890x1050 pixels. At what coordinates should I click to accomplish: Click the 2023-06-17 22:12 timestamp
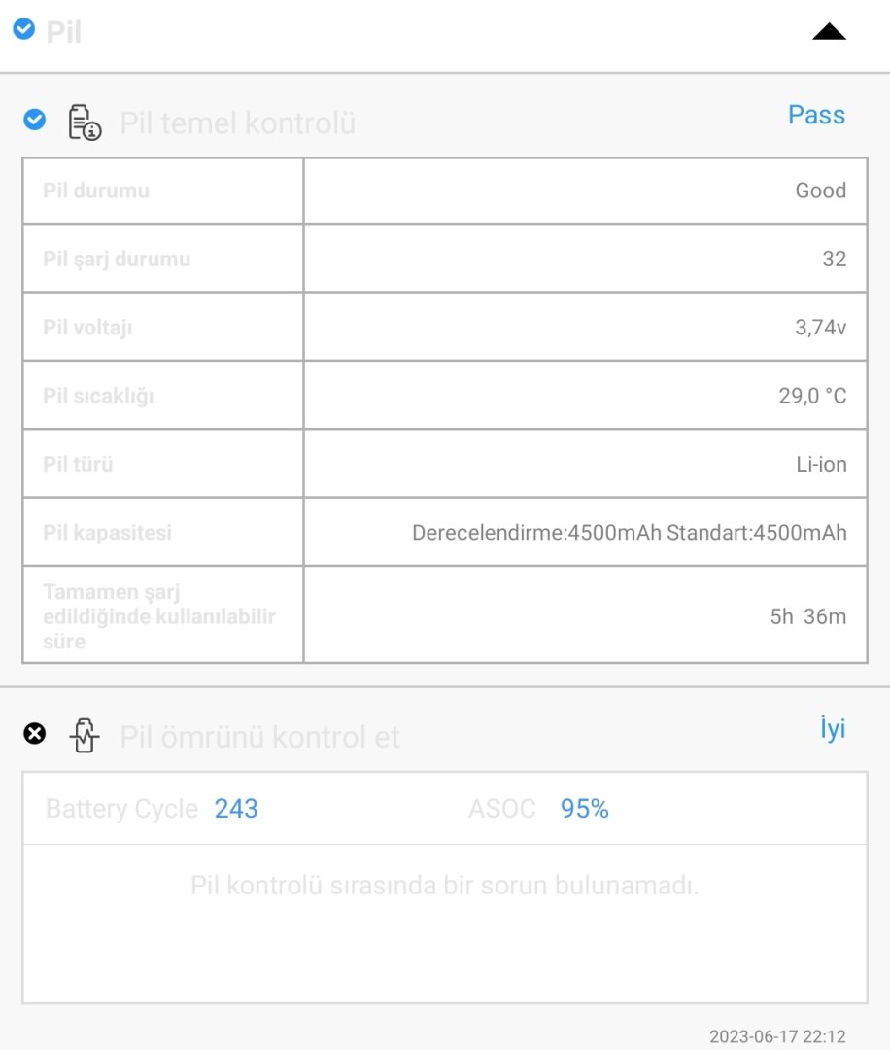pyautogui.click(x=777, y=1036)
